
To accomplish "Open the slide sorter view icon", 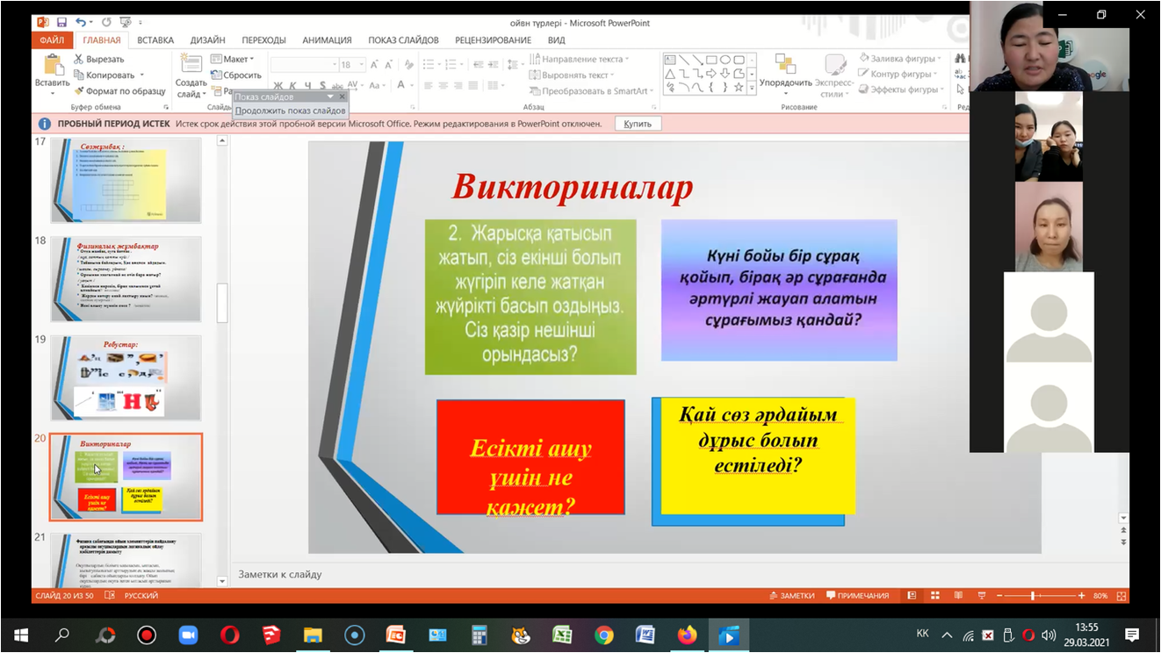I will coord(934,596).
